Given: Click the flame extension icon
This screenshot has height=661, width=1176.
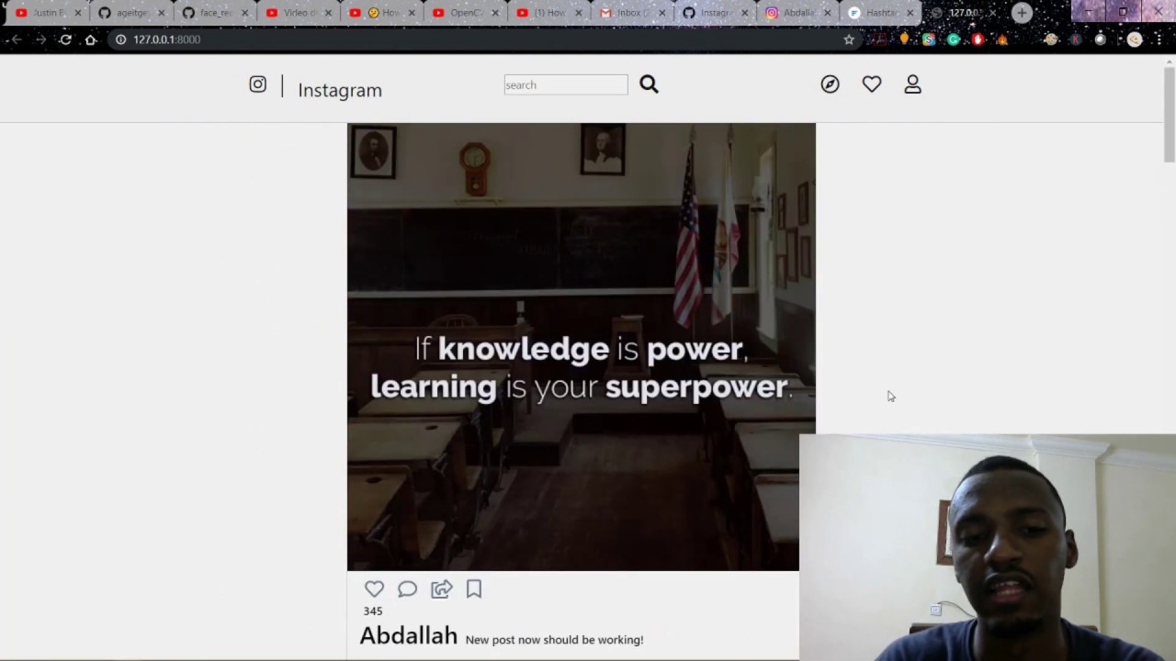Looking at the screenshot, I should (1001, 39).
